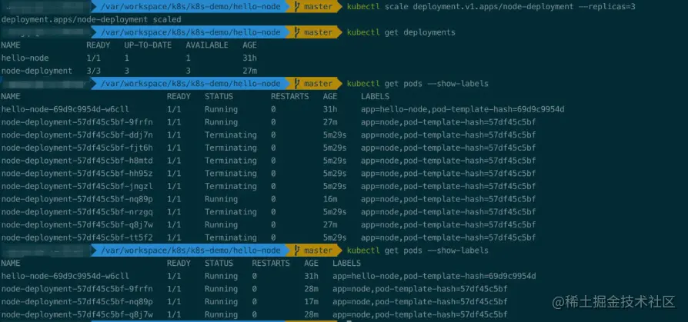Viewport: 688px width, 322px height.
Task: Click the restarts value 0 in the nrzgq row
Action: pos(273,212)
